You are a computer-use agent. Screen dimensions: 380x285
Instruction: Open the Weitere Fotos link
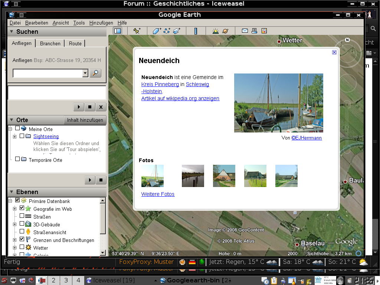[158, 194]
